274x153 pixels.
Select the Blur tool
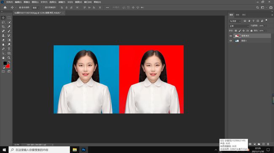[3, 44]
